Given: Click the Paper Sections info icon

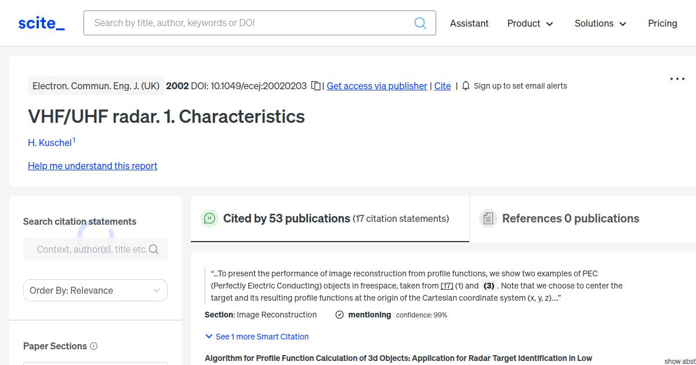Looking at the screenshot, I should tap(94, 346).
